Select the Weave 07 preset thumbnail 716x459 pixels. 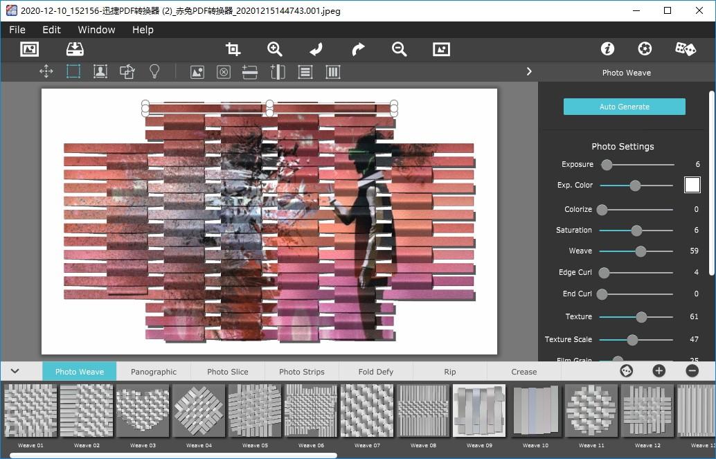(x=367, y=411)
